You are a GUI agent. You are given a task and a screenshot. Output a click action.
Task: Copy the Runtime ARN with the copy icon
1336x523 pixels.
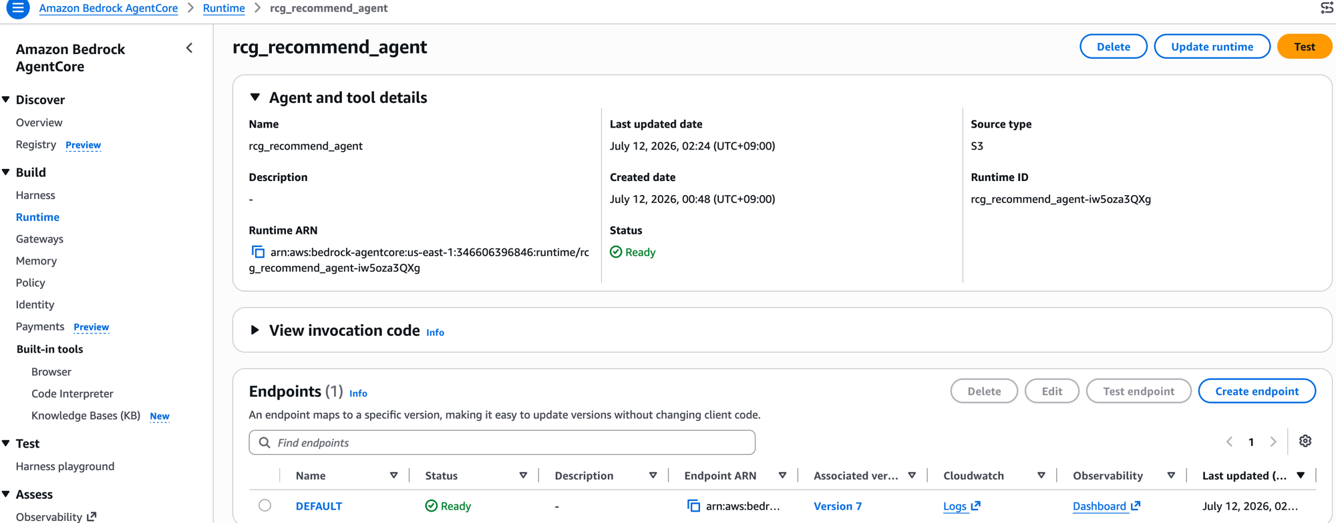point(258,252)
